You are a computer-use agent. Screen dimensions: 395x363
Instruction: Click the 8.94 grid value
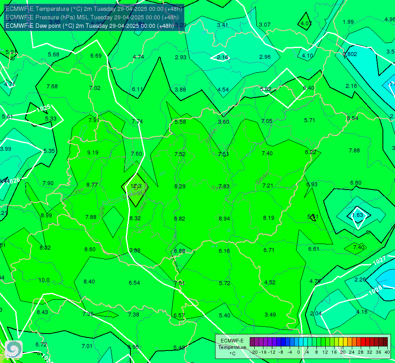pyautogui.click(x=224, y=218)
